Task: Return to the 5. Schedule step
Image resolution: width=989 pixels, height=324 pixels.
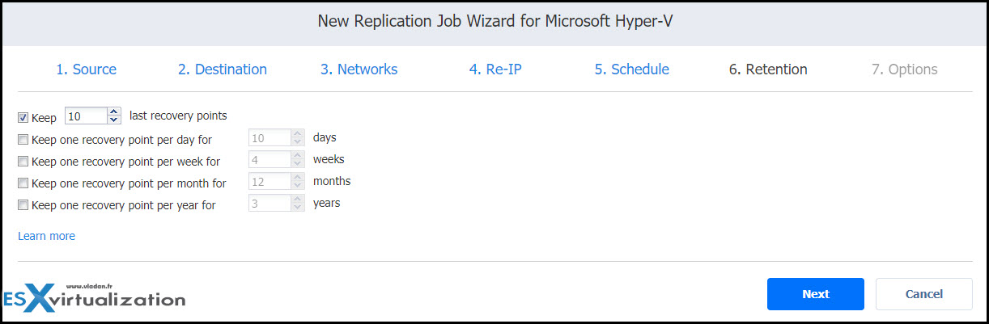Action: 632,69
